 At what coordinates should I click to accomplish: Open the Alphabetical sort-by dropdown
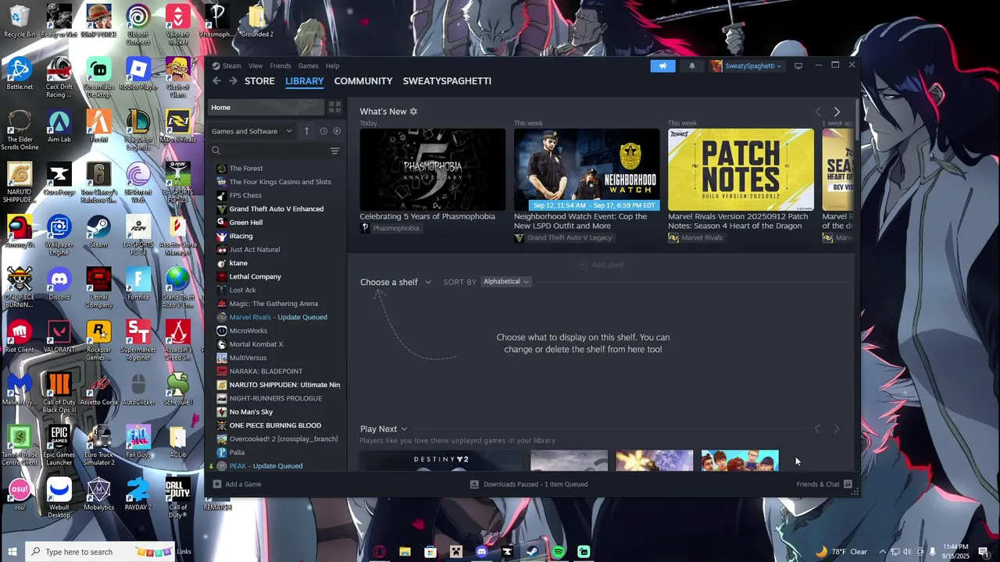(x=506, y=282)
